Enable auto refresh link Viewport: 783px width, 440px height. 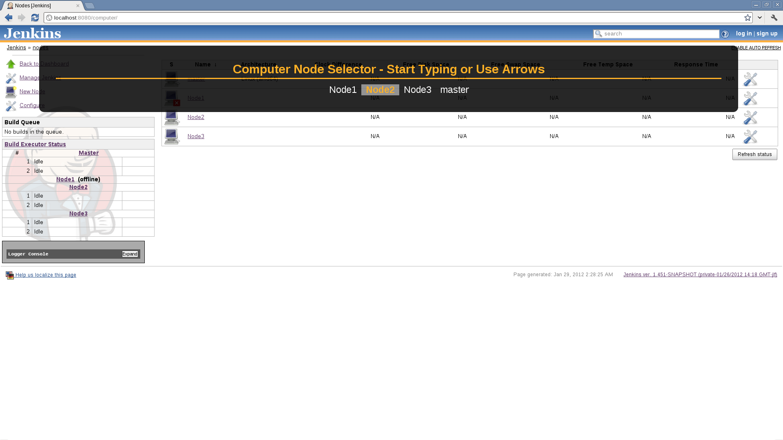coord(756,48)
